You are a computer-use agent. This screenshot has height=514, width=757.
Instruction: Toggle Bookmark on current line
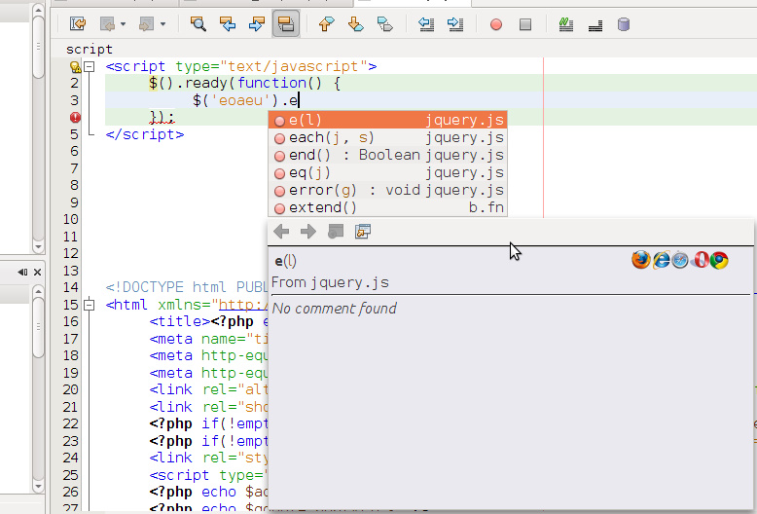(x=384, y=23)
